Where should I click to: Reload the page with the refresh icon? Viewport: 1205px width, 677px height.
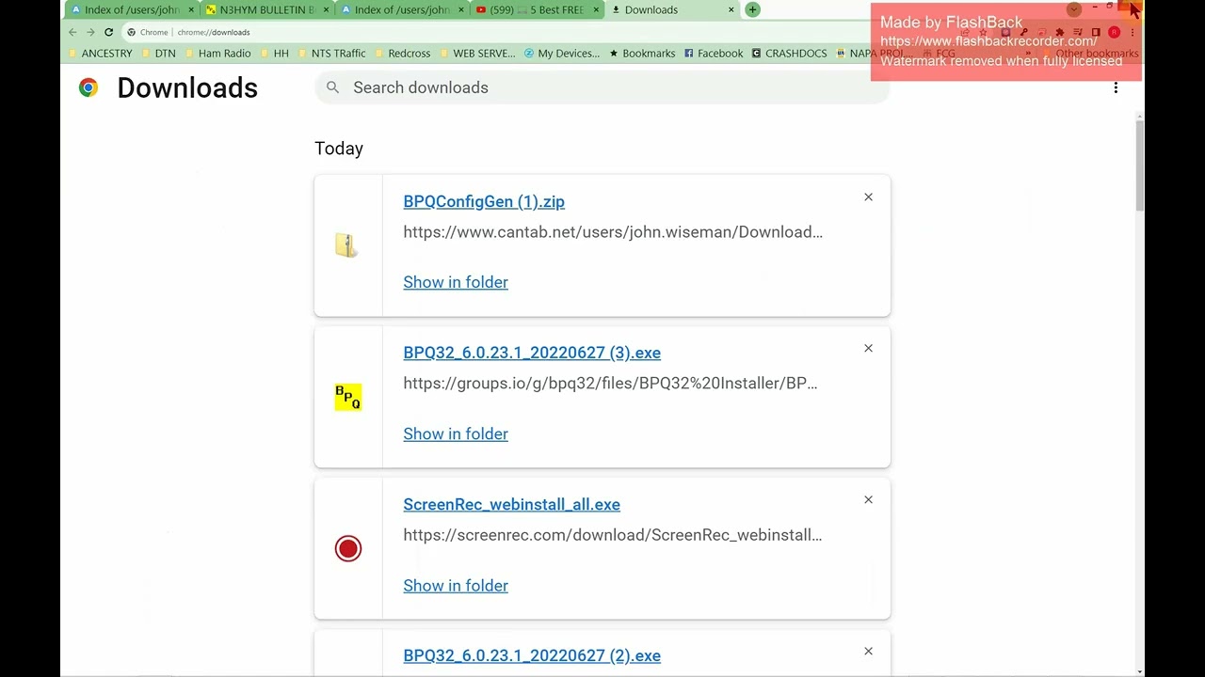click(x=109, y=32)
